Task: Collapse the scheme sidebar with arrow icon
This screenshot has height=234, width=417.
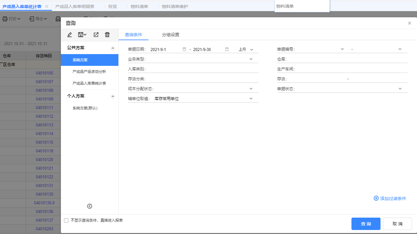Action: pyautogui.click(x=90, y=206)
